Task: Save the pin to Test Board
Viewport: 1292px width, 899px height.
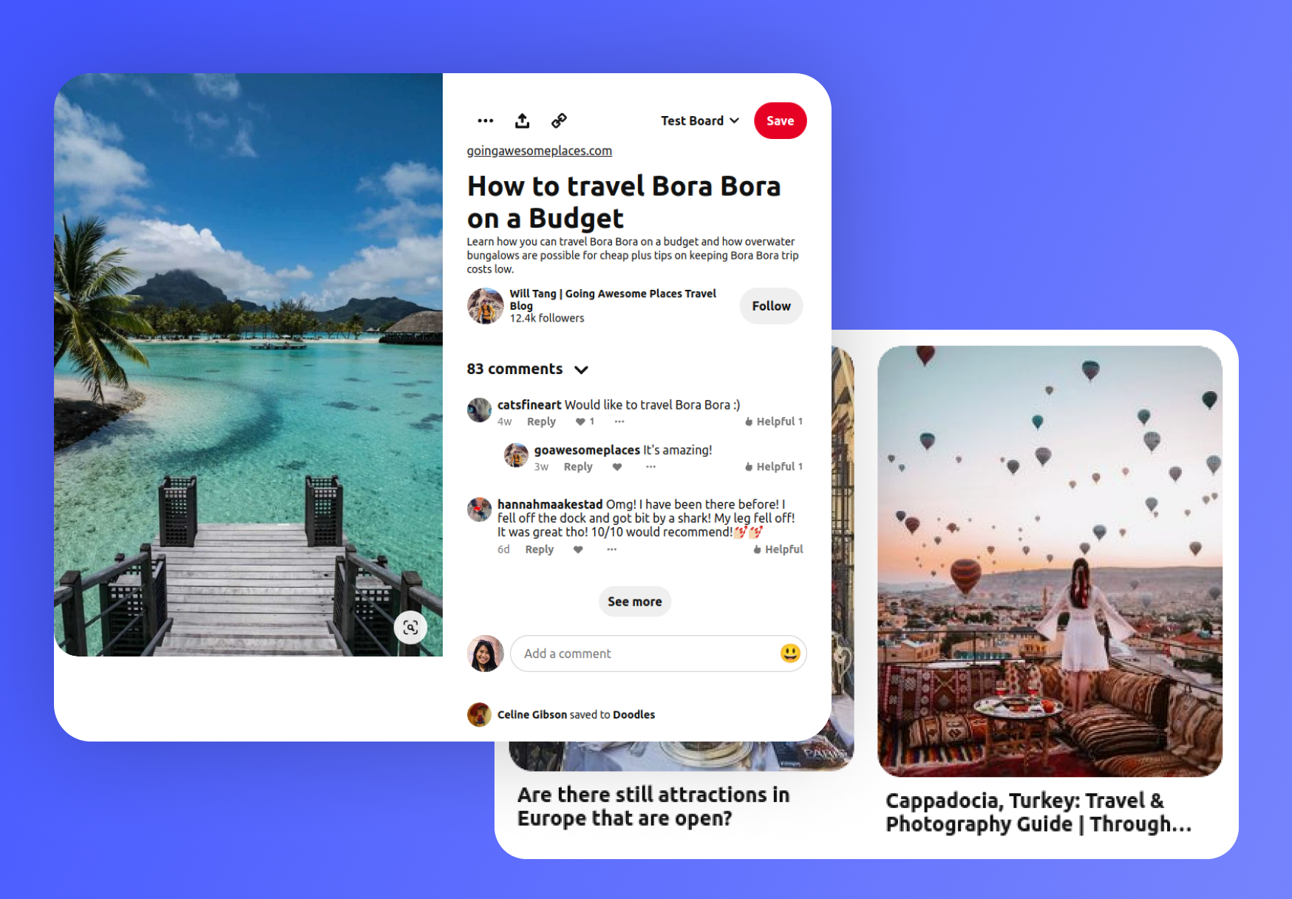Action: pos(780,121)
